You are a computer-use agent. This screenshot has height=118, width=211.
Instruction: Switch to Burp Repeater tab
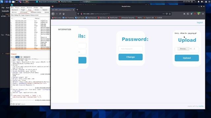(45, 10)
